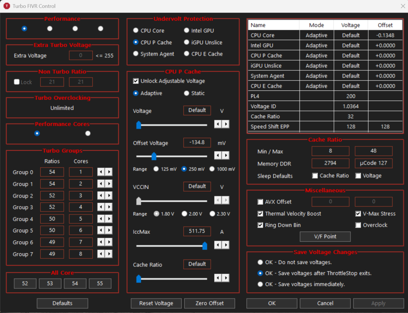This screenshot has width=408, height=313.
Task: Click Zero Offset button
Action: coord(210,303)
